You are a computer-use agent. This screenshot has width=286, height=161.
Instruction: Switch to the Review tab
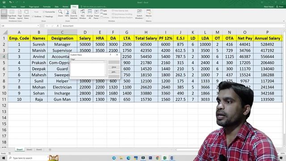(x=65, y=7)
